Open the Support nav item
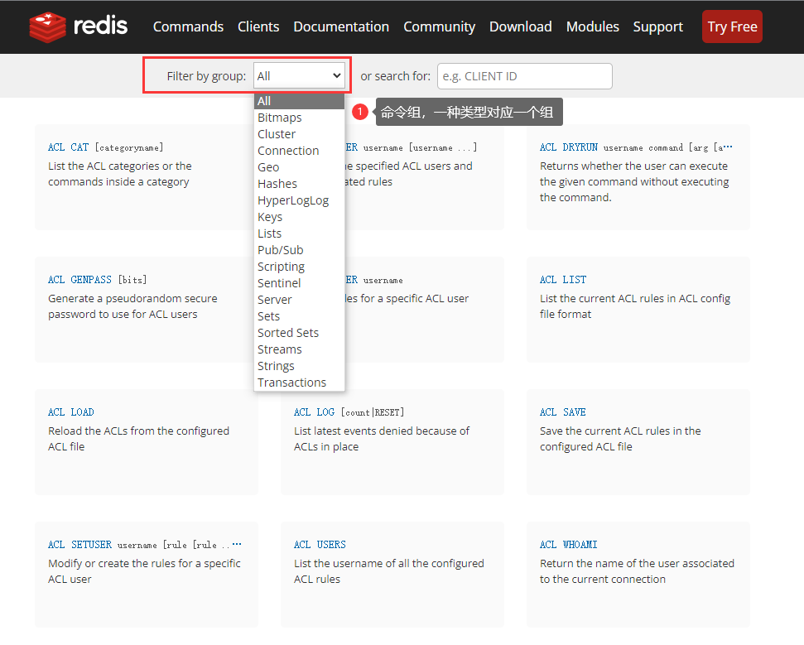 (x=658, y=26)
